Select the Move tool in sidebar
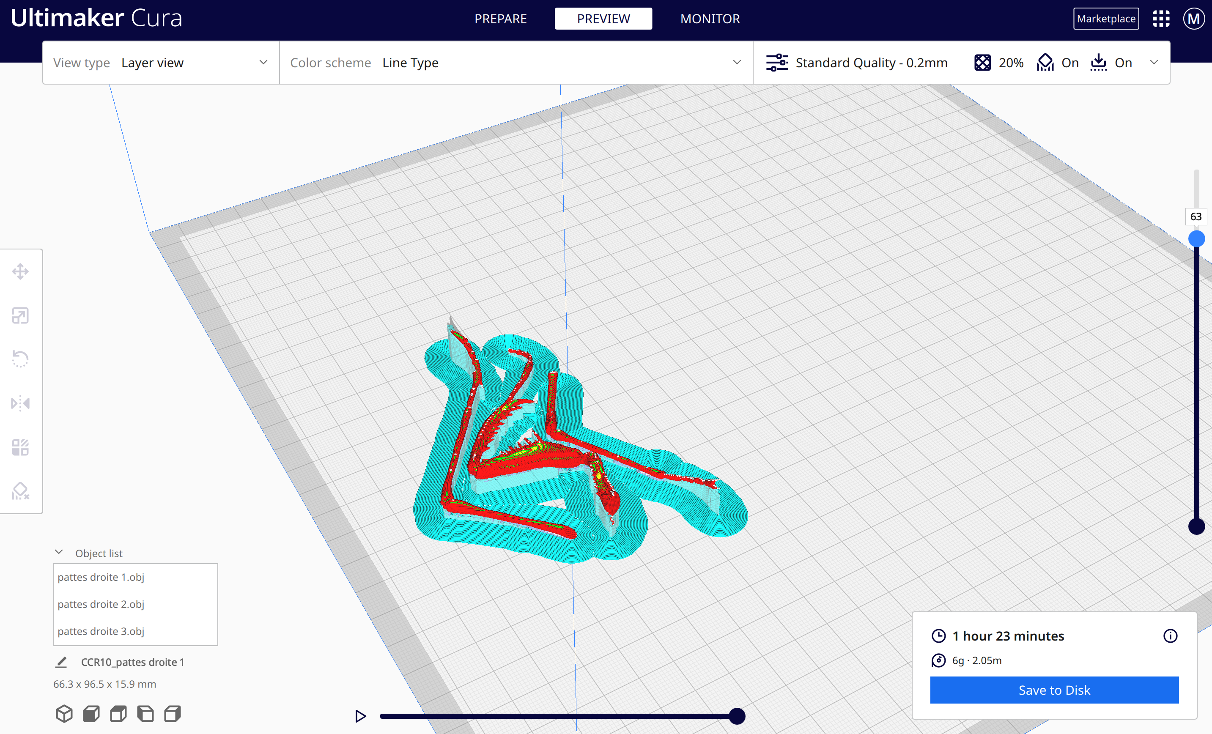 20,271
